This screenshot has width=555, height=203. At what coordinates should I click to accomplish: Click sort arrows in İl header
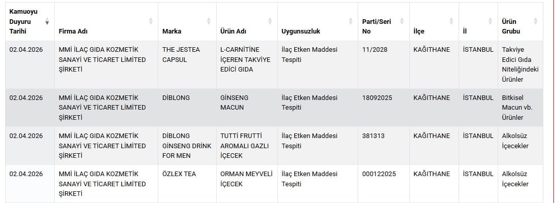tap(490, 21)
